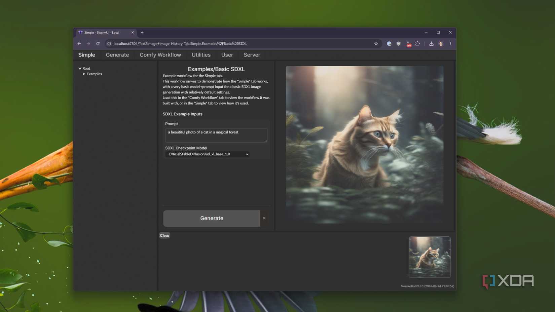Open the Chrome profile avatar
Viewport: 555px width, 312px height.
pos(441,44)
